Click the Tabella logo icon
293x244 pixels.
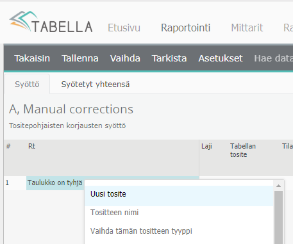[24, 20]
